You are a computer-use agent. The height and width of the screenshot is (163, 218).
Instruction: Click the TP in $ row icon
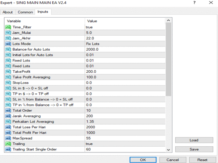8,94
